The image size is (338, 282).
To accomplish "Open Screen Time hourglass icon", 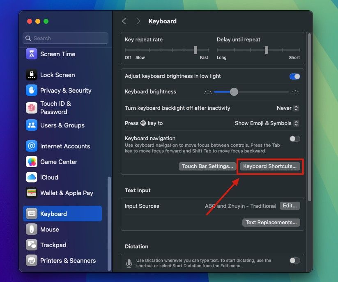I will click(x=32, y=54).
